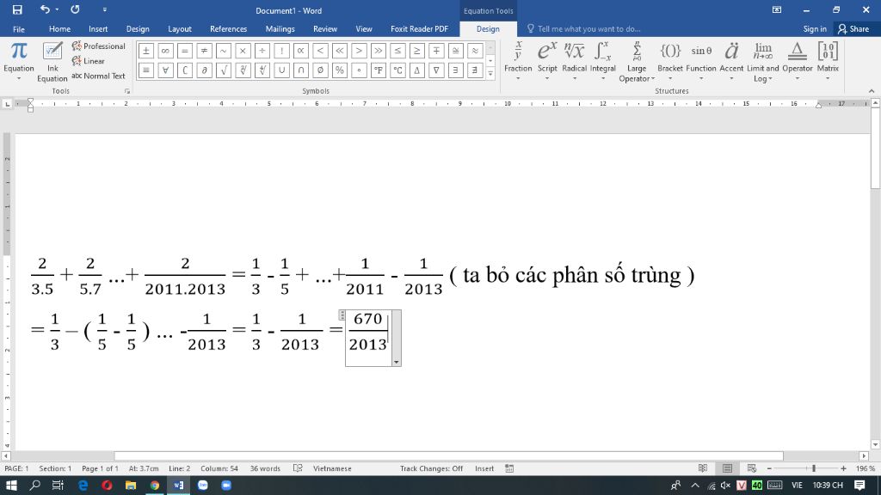Insert the square root symbol
This screenshot has width=881, height=495.
(223, 70)
